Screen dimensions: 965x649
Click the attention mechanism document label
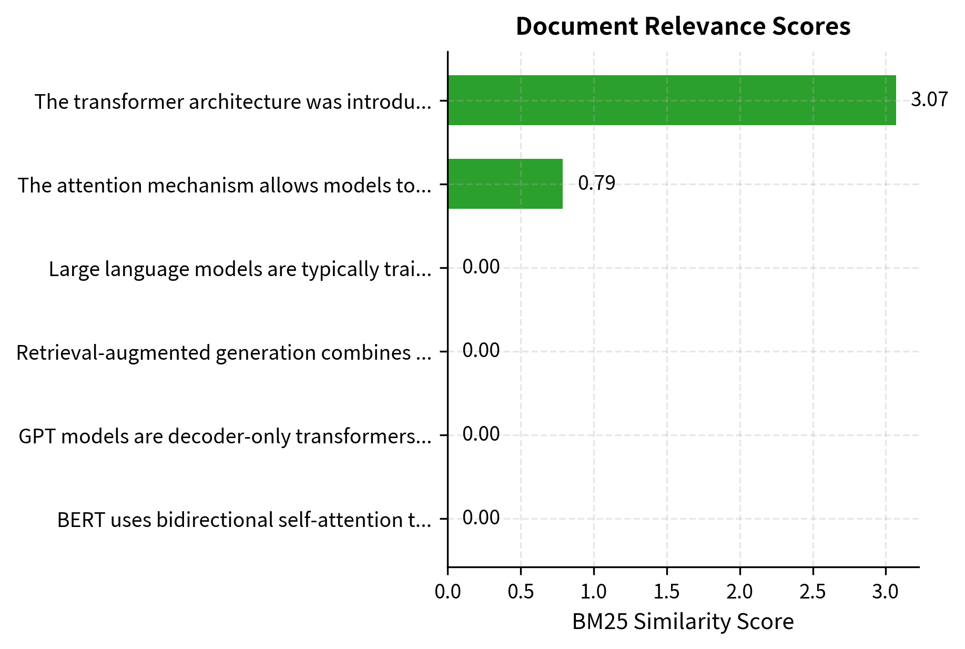pos(224,185)
